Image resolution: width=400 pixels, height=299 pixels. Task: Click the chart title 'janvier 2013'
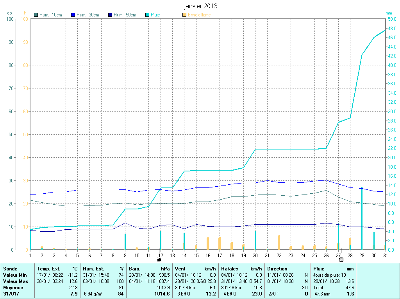[201, 6]
